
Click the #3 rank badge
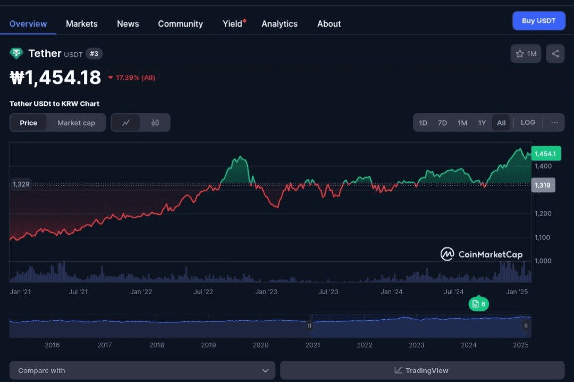[x=94, y=54]
